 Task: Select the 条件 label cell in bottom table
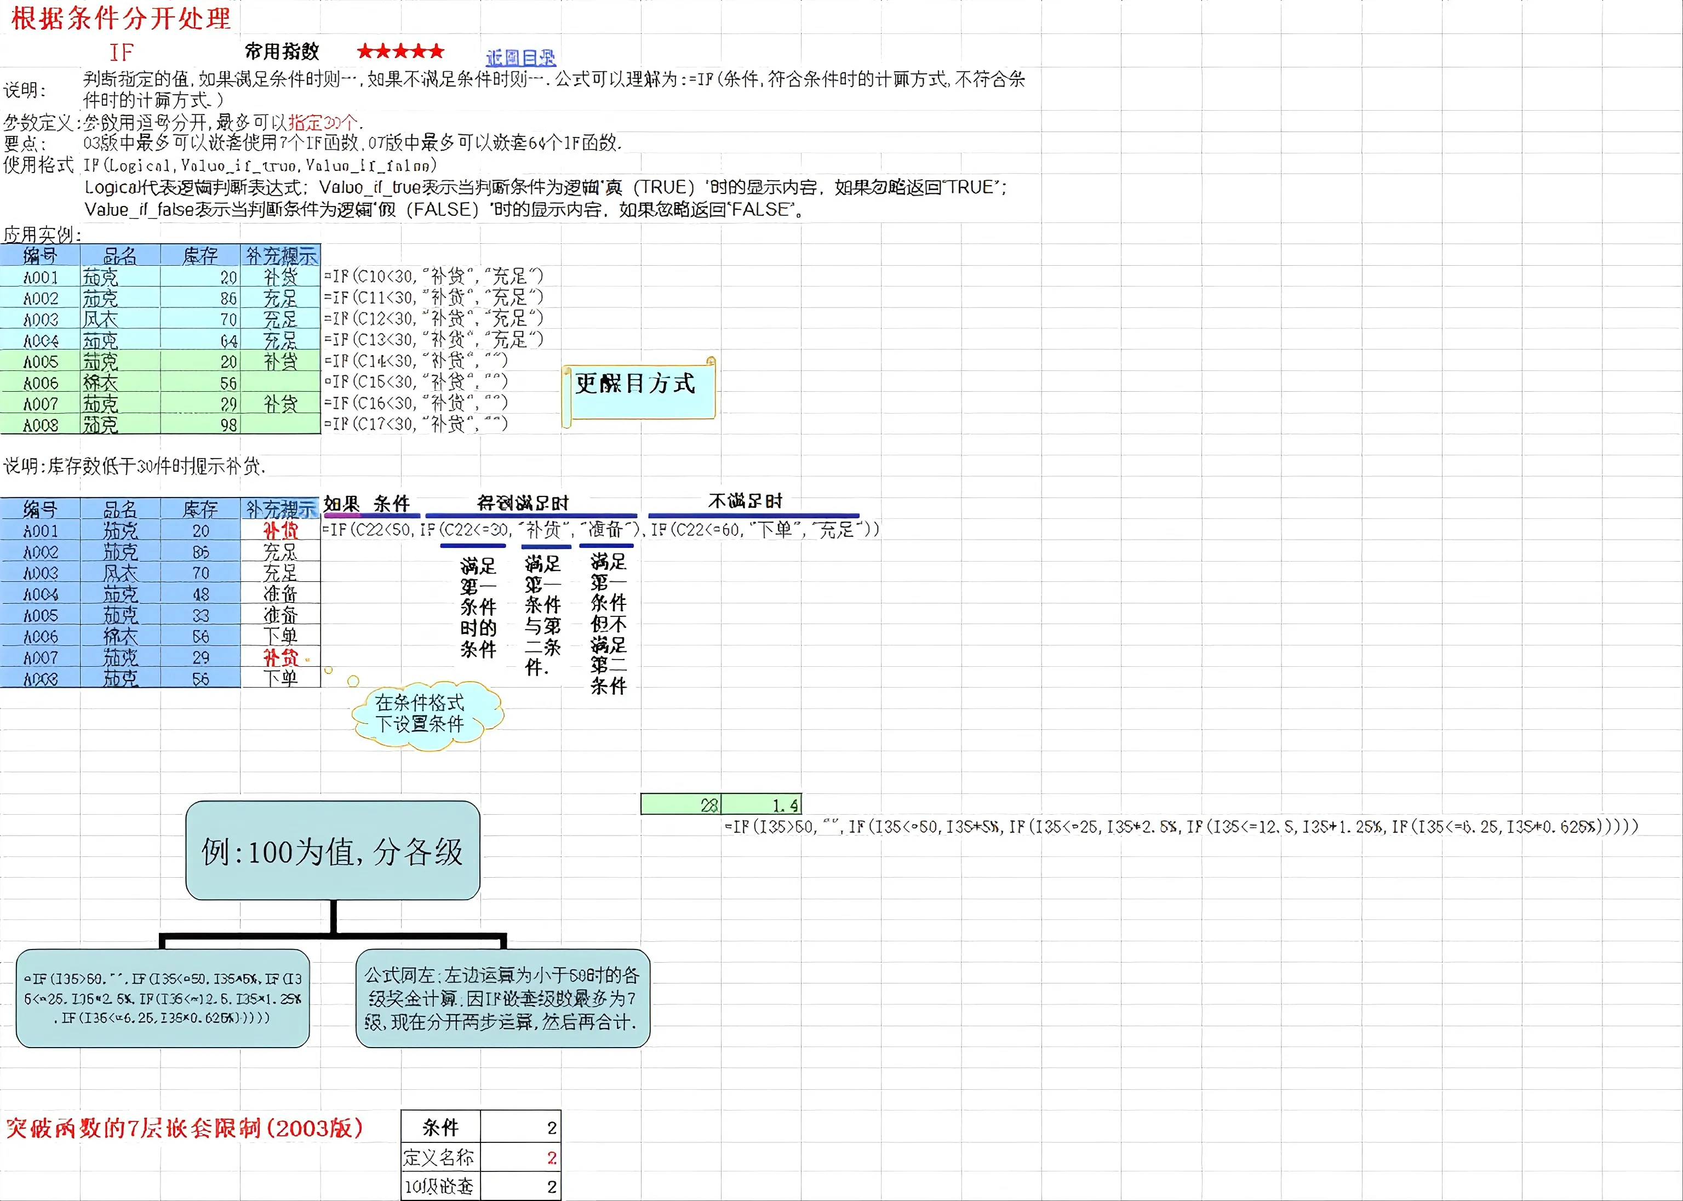(440, 1127)
